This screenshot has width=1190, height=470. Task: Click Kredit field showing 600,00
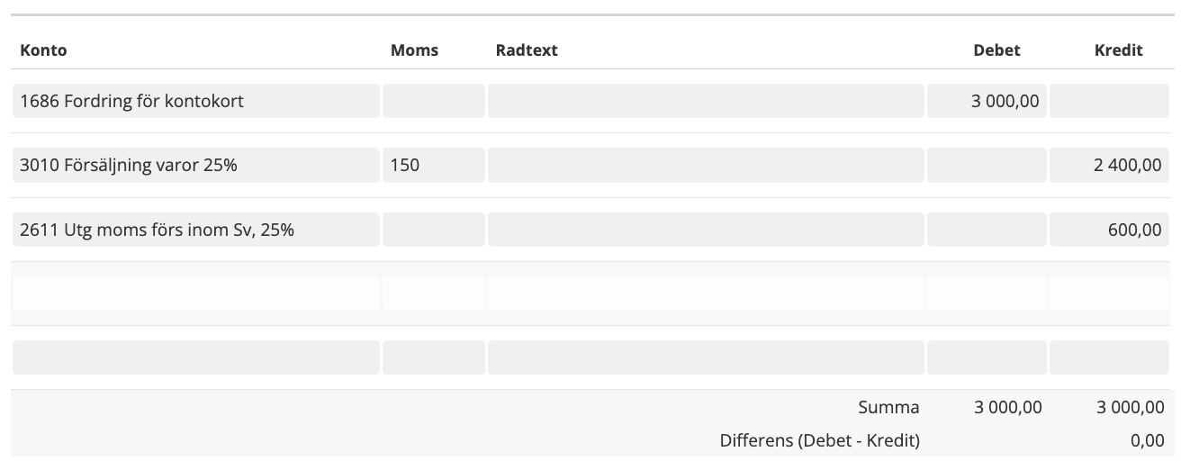coord(1109,230)
